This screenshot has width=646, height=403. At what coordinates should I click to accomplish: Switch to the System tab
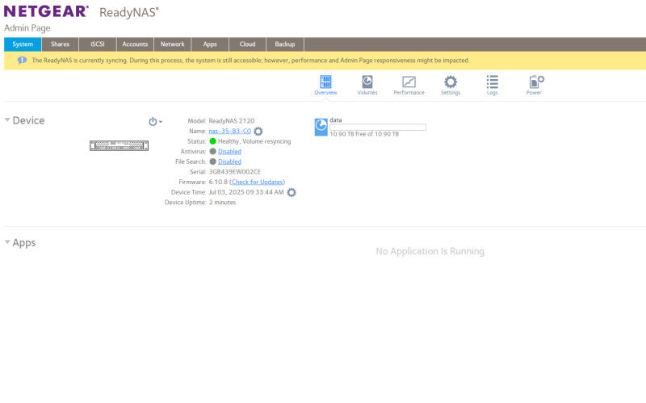pos(23,44)
